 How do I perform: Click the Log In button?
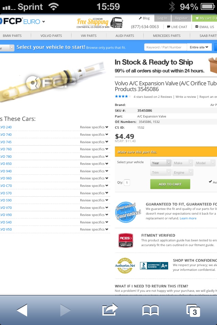[162, 18]
